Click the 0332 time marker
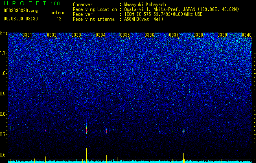 pos(52,35)
